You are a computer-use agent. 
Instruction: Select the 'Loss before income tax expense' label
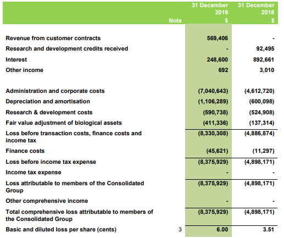coord(51,162)
